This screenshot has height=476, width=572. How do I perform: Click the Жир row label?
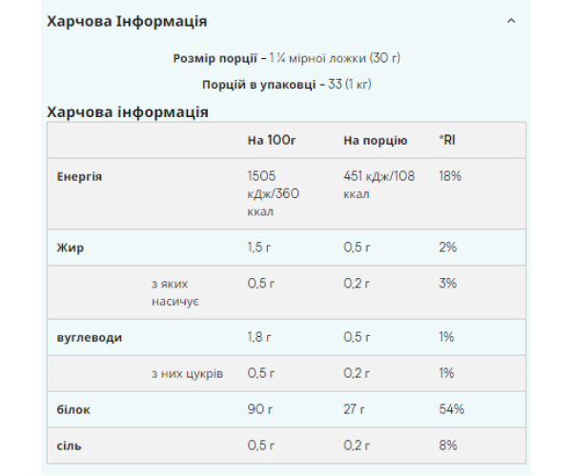[x=70, y=248]
